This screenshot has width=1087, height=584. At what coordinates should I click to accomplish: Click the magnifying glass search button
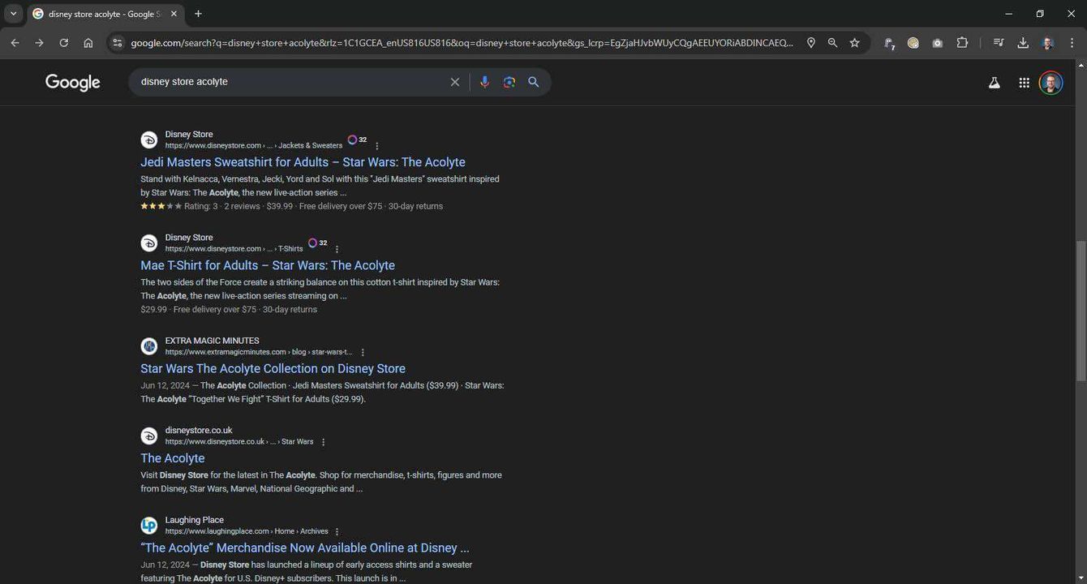(x=534, y=82)
